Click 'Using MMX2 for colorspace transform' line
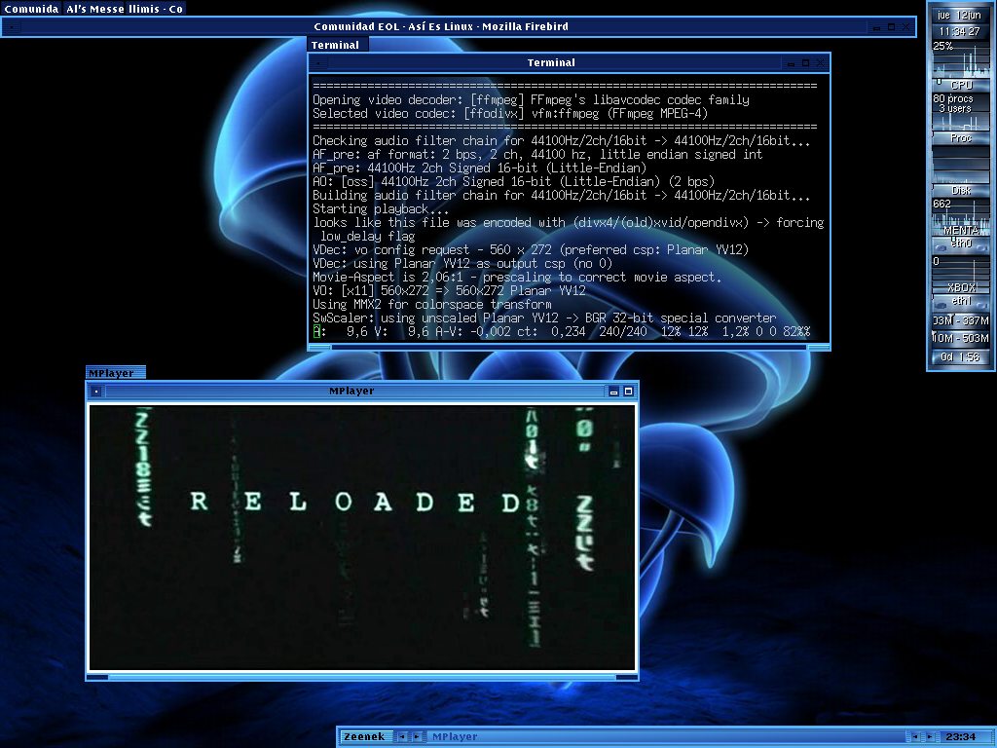The width and height of the screenshot is (997, 748). [431, 305]
